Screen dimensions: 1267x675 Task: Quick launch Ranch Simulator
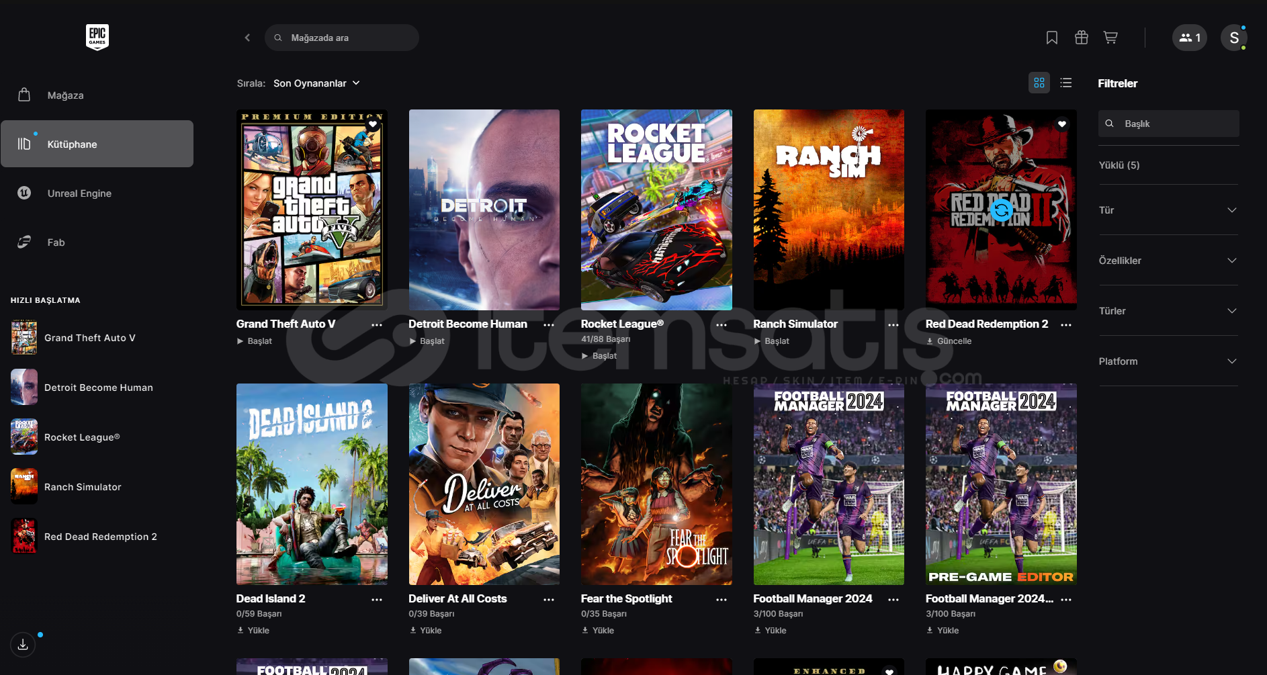97,487
